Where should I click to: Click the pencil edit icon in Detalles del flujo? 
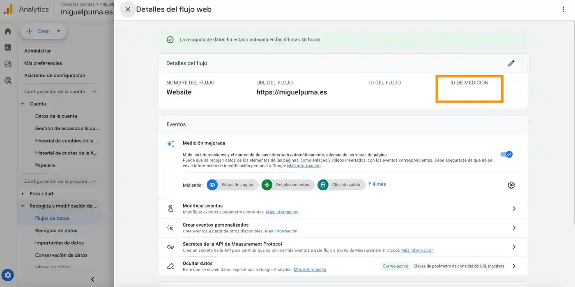click(x=511, y=63)
